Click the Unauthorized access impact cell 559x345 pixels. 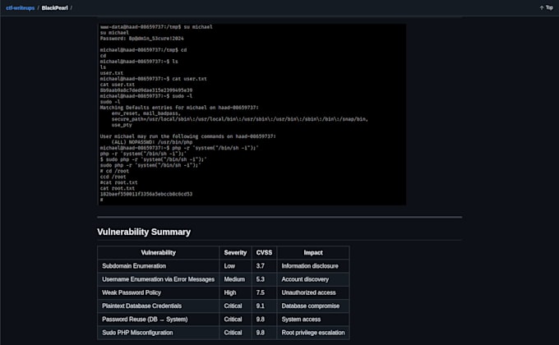coord(313,292)
